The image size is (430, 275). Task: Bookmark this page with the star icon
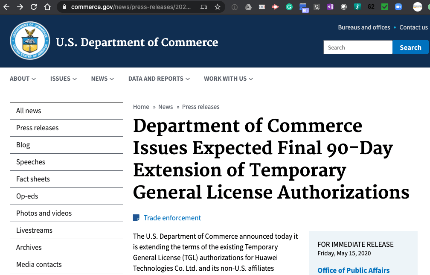[218, 7]
